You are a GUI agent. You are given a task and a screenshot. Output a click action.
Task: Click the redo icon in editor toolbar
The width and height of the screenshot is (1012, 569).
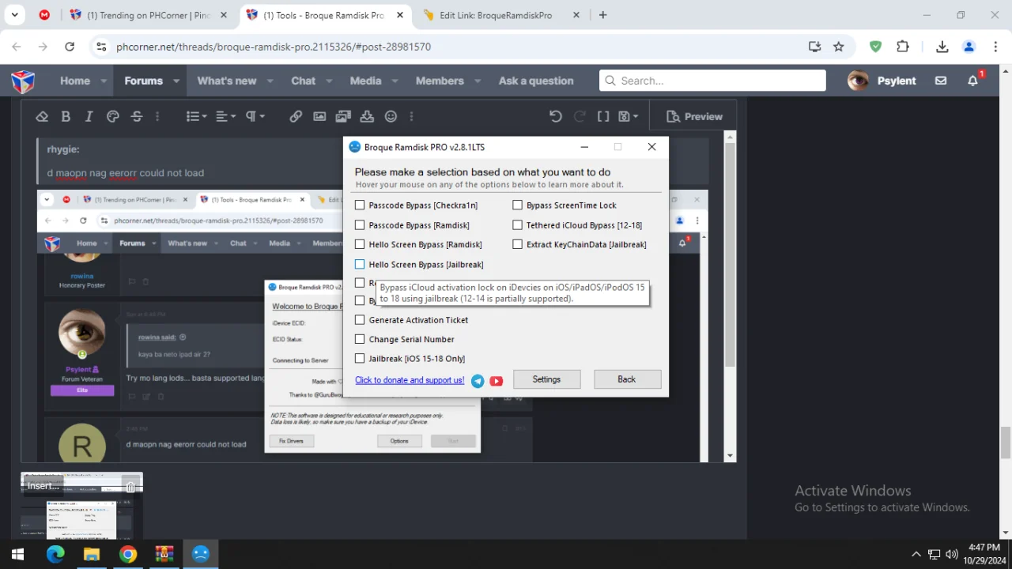pyautogui.click(x=580, y=116)
